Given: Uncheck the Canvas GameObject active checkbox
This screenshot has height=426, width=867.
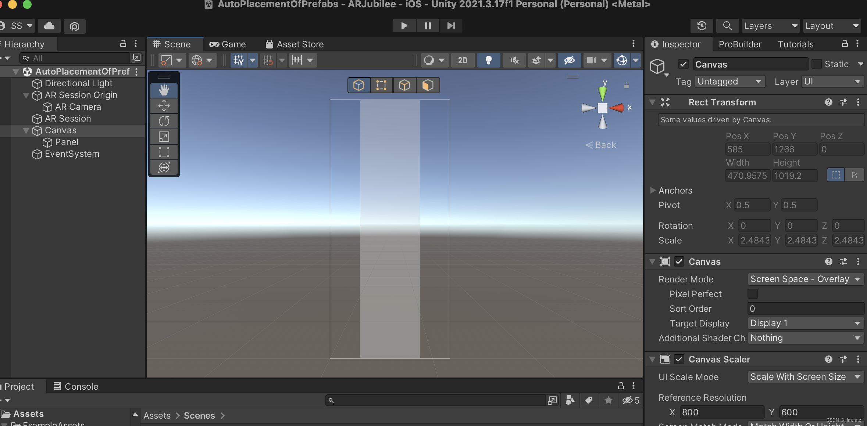Looking at the screenshot, I should pyautogui.click(x=684, y=64).
